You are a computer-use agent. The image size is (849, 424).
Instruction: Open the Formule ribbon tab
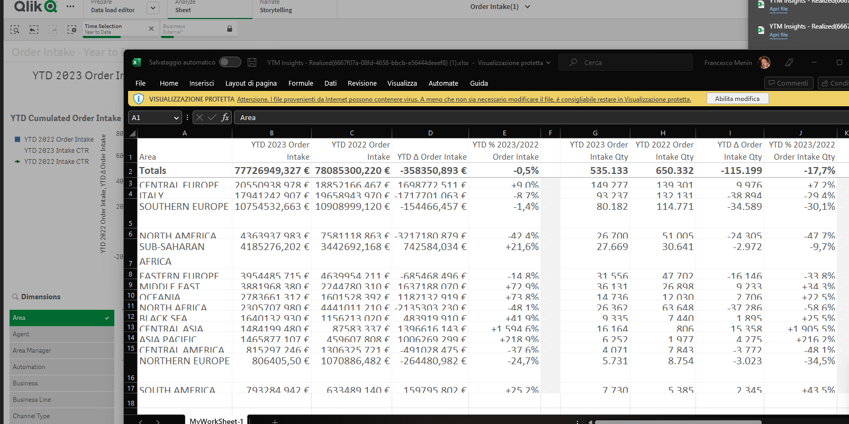pos(301,83)
